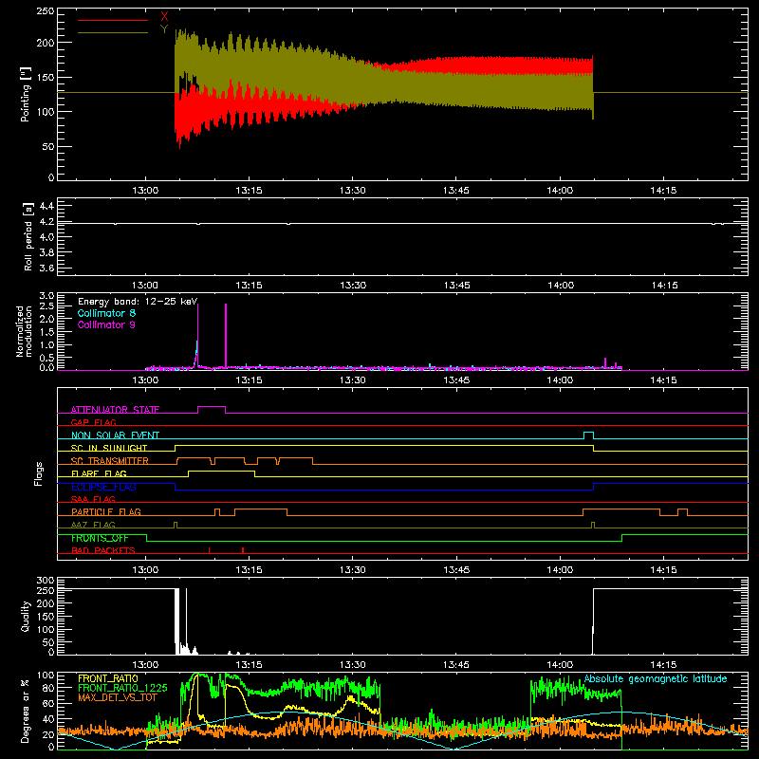The height and width of the screenshot is (759, 759).
Task: Click the ATTENUATOR_STATE flag label
Action: tap(115, 410)
